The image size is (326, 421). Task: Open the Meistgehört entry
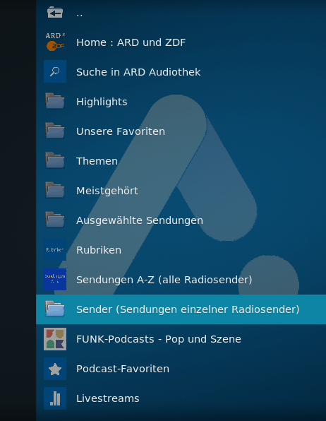tap(181, 191)
